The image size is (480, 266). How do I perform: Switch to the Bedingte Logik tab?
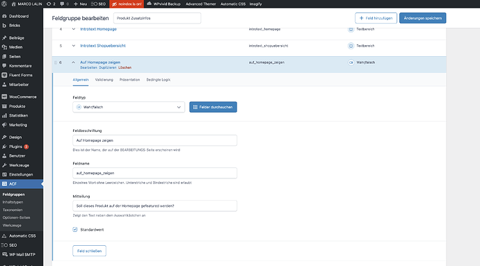(x=159, y=80)
